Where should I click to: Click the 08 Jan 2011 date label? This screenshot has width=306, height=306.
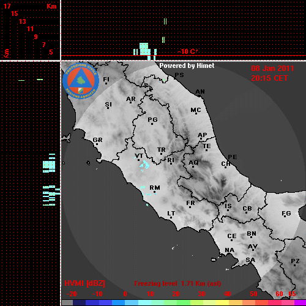(x=272, y=69)
